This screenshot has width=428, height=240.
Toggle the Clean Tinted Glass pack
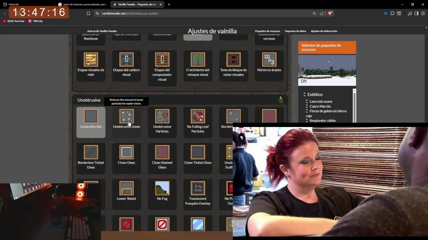pos(198,158)
